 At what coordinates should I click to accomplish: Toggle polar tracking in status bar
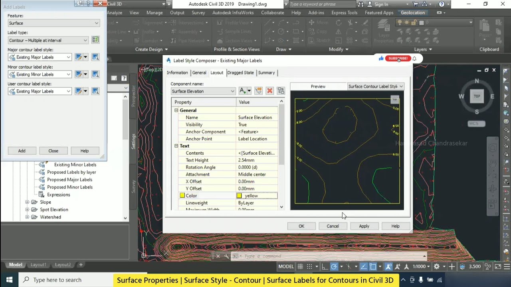334,266
